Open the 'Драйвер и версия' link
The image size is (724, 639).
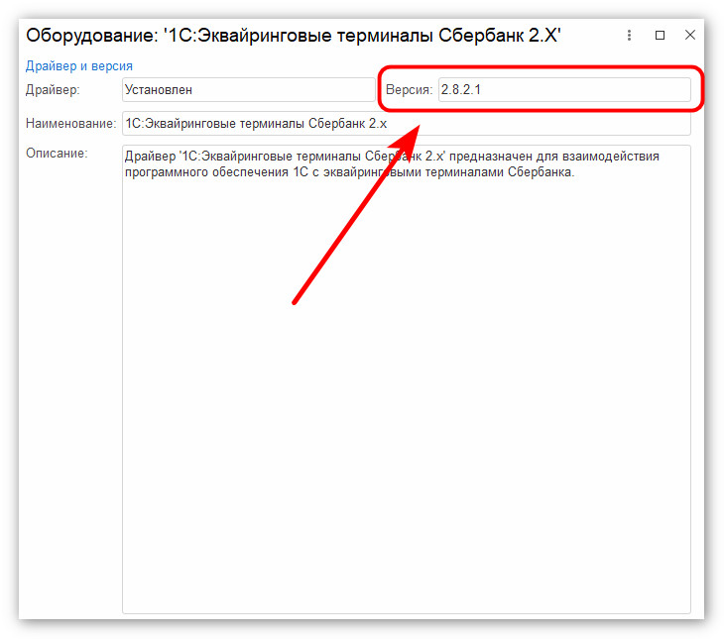(79, 66)
